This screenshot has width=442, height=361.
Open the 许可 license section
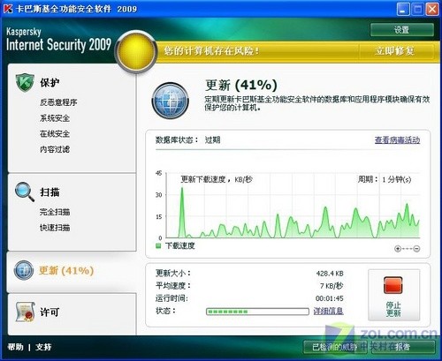point(50,312)
